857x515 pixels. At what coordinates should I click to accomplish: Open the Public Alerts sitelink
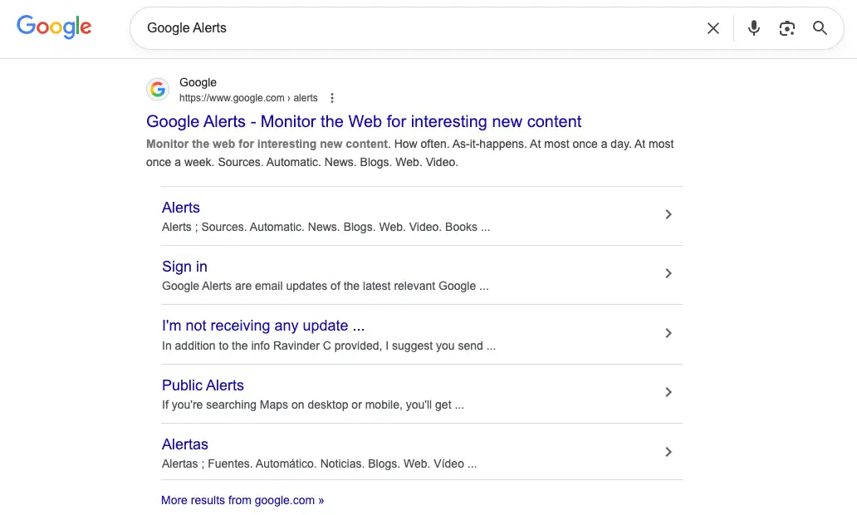[x=203, y=385]
